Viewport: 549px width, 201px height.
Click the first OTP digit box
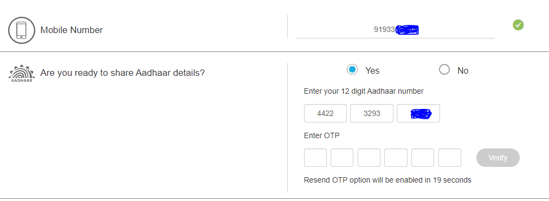coord(315,158)
